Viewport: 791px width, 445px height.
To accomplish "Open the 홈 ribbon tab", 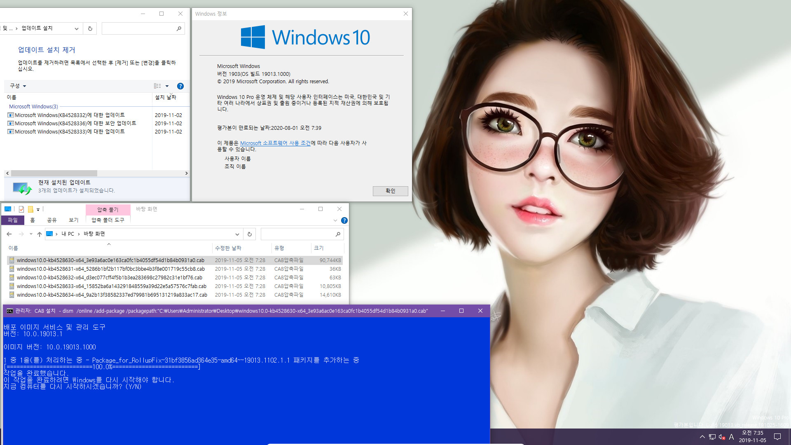I will 33,220.
